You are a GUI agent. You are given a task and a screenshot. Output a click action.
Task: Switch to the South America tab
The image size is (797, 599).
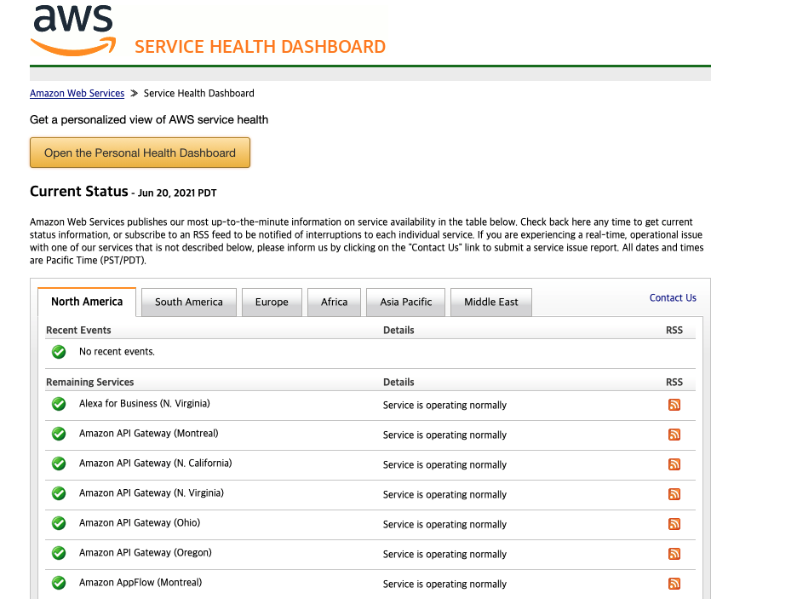[x=188, y=302]
